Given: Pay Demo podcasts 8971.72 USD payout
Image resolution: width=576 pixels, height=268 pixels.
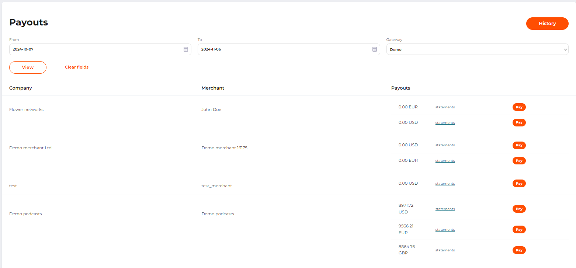Looking at the screenshot, I should [x=519, y=209].
